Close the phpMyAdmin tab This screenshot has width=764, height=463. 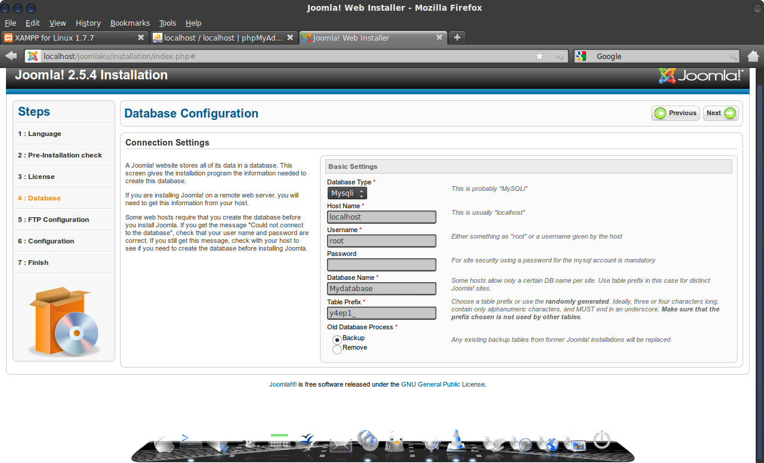[290, 38]
